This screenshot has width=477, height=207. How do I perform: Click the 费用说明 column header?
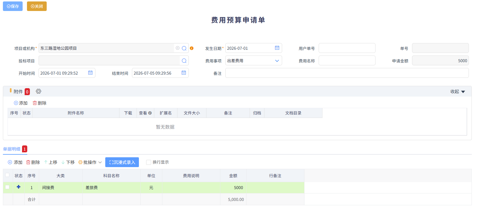pyautogui.click(x=191, y=176)
